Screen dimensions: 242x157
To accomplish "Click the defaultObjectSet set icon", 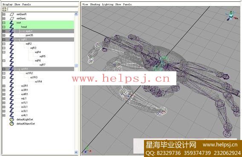I will 12,123.
